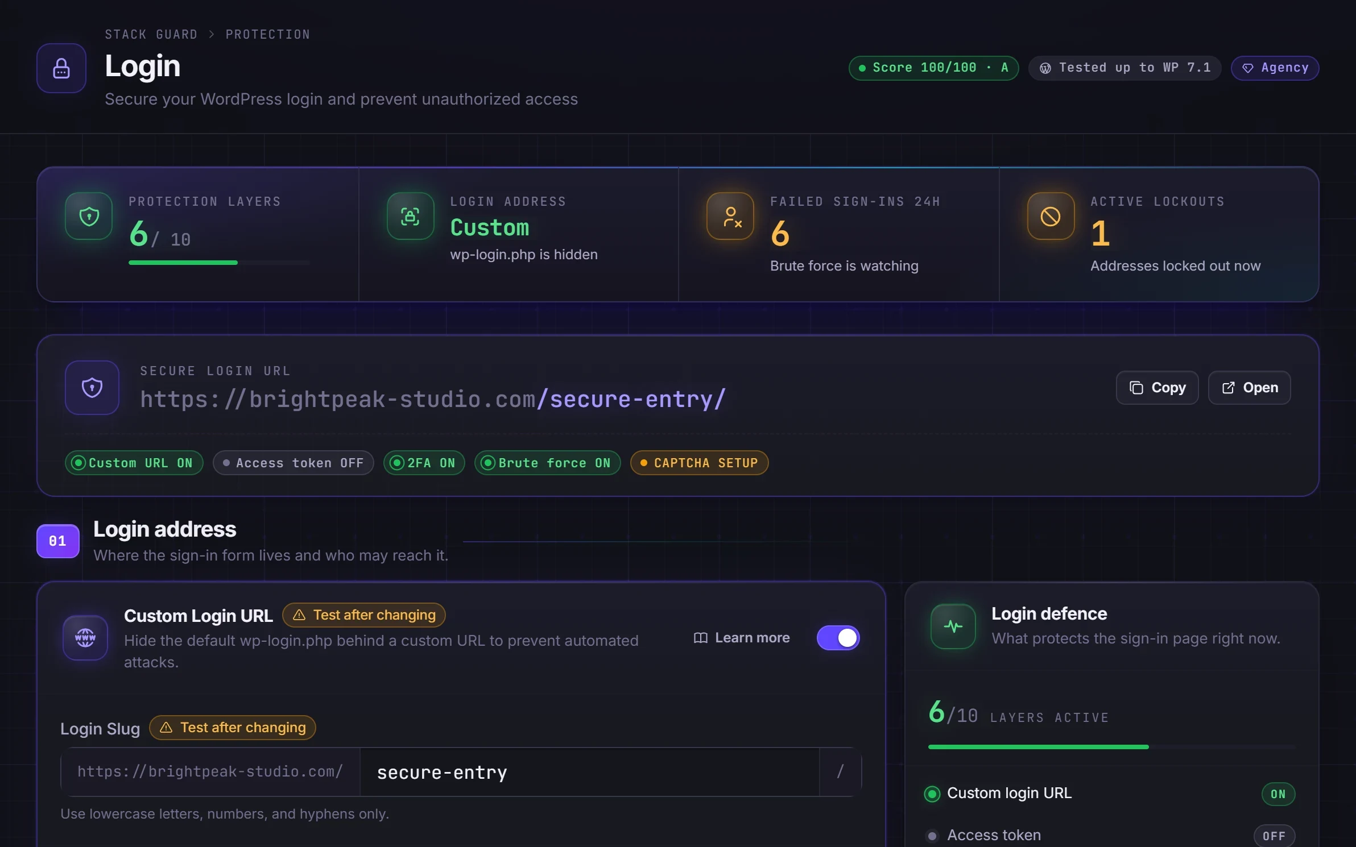Click the https://brightpeak-studio.com/ slug prefix
This screenshot has height=847, width=1356.
tap(210, 772)
